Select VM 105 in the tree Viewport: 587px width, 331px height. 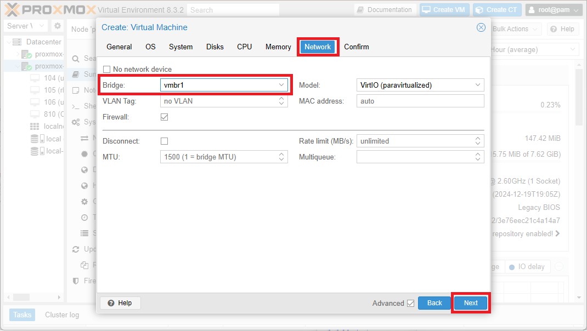(48, 90)
